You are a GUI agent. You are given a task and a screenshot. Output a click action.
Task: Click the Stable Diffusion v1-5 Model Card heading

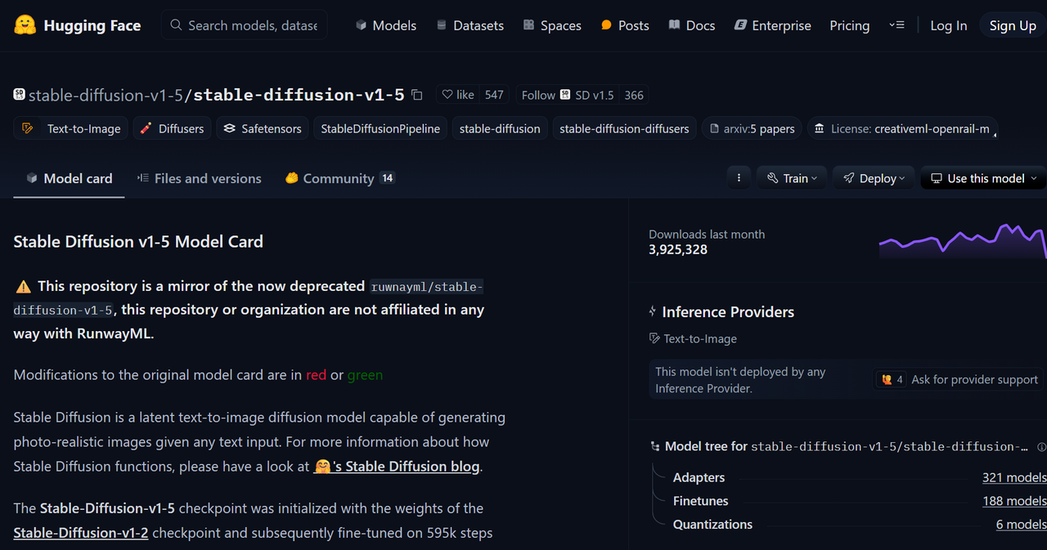138,242
